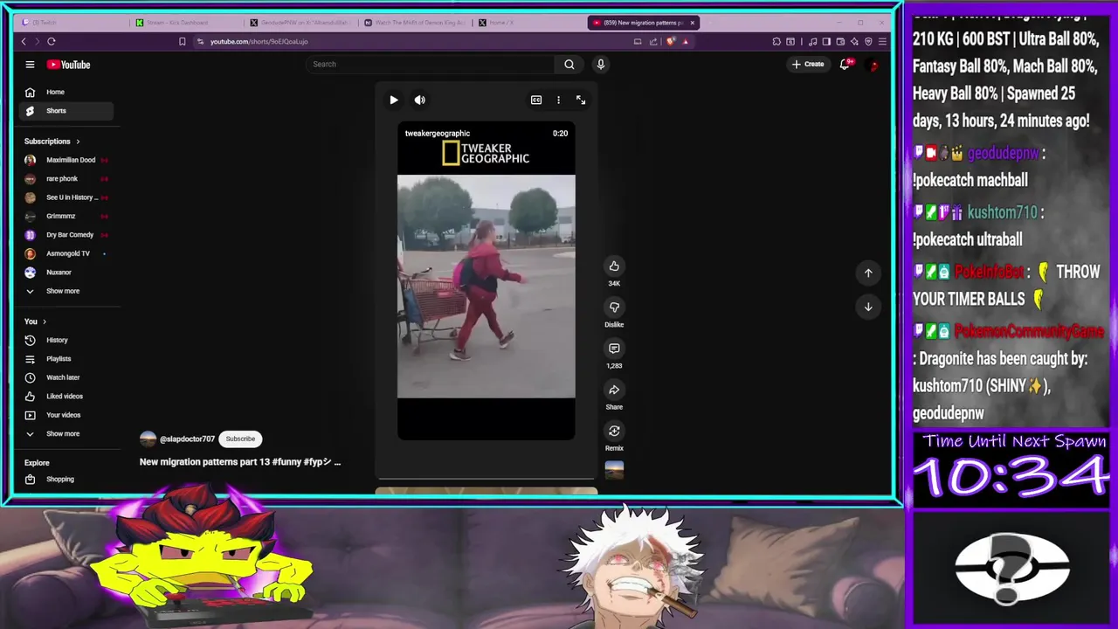Open the sound thumbnail below Remix
Image resolution: width=1118 pixels, height=629 pixels.
[614, 470]
